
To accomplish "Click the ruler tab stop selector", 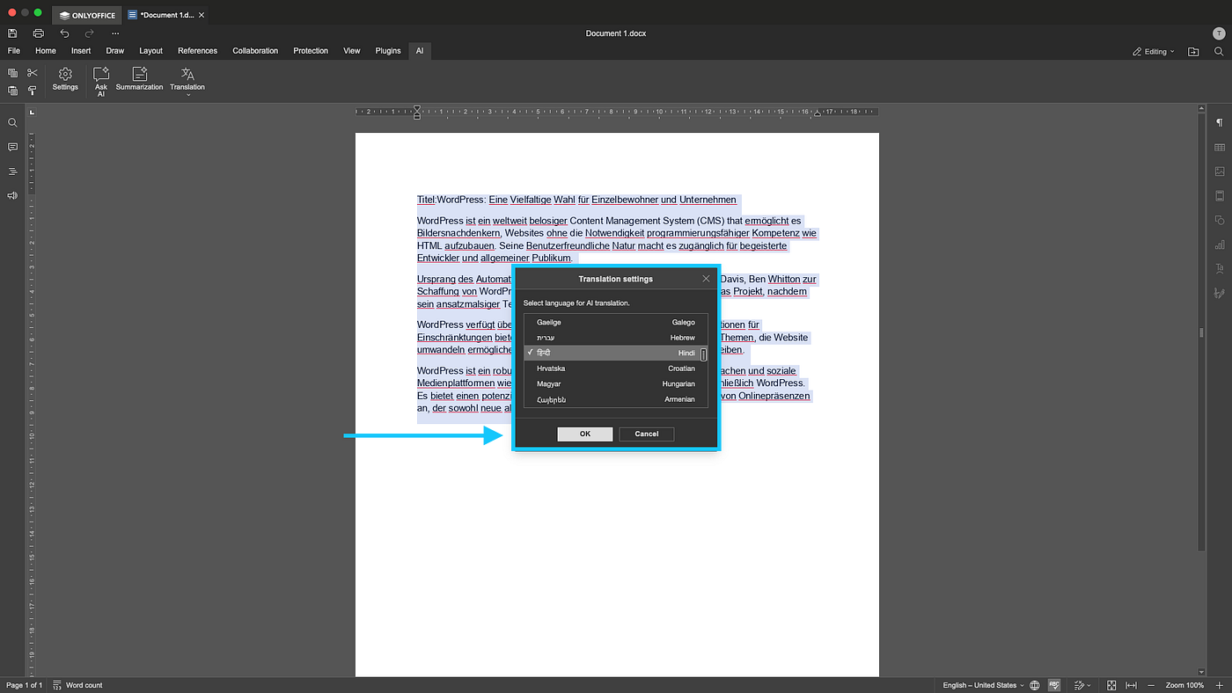I will [31, 113].
